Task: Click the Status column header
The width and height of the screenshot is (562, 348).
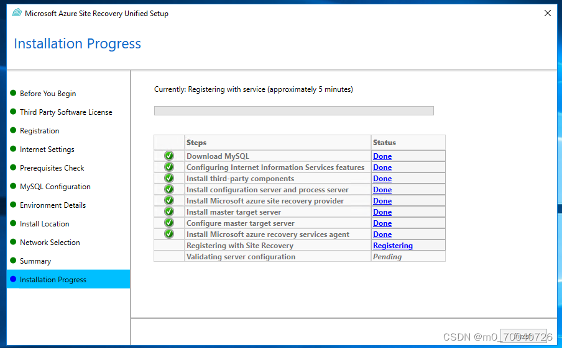Action: tap(408, 142)
